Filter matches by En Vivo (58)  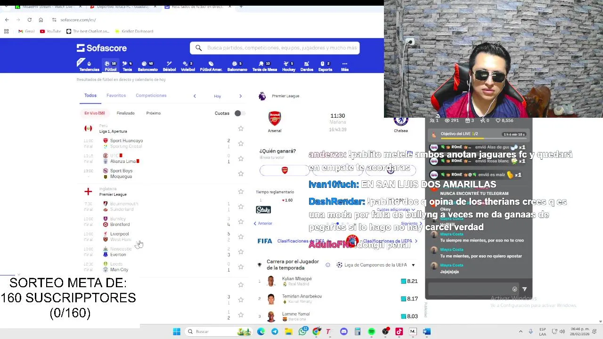click(x=95, y=113)
